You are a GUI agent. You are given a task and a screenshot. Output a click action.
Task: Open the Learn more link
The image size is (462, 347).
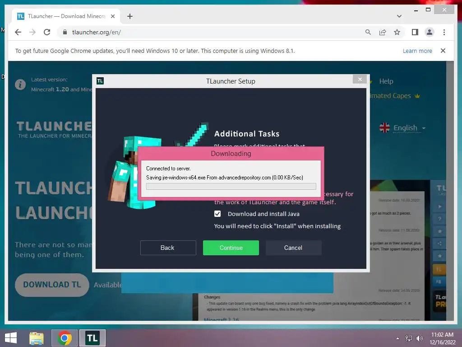[417, 51]
